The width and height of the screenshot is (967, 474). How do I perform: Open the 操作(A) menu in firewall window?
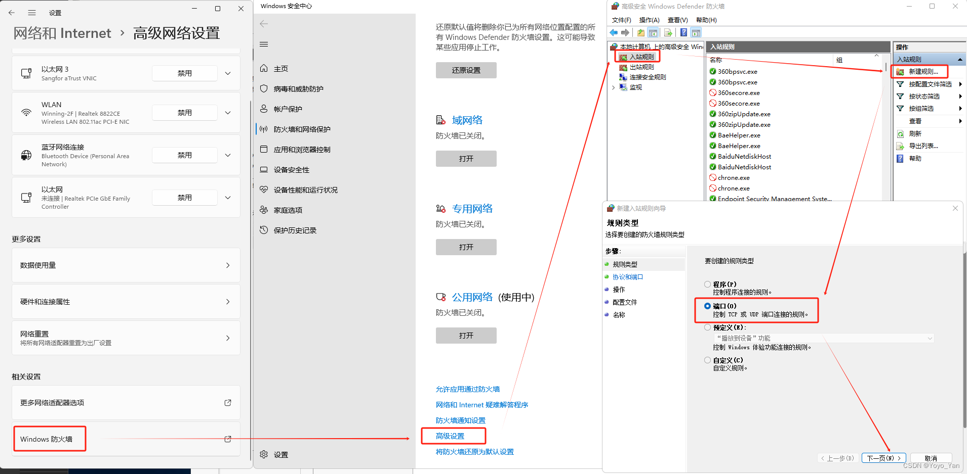(649, 20)
